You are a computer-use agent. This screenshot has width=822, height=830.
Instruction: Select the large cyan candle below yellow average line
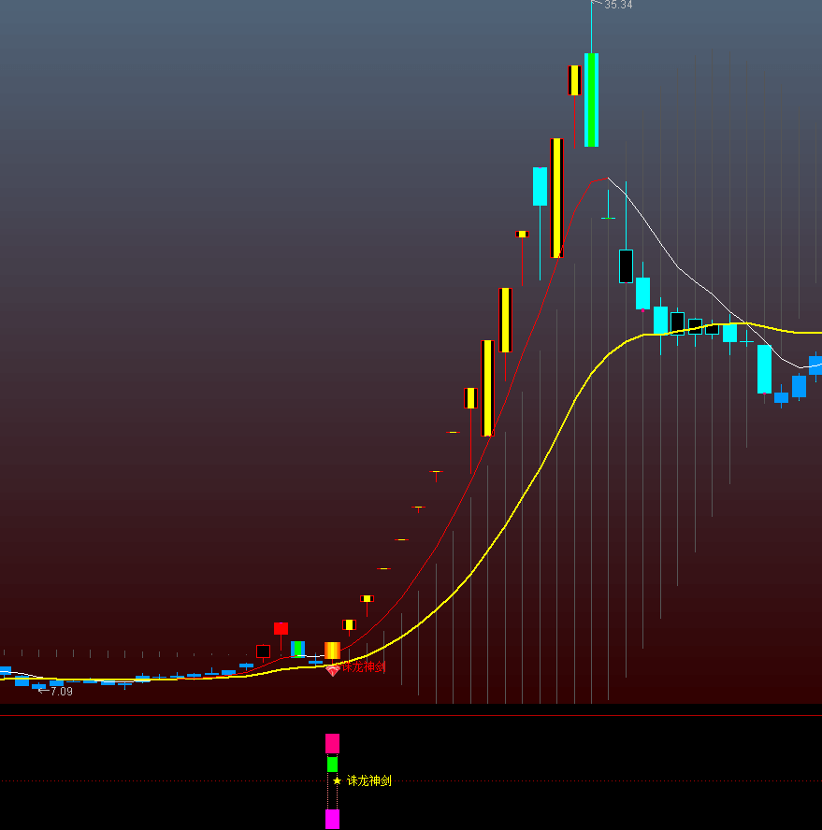[764, 368]
